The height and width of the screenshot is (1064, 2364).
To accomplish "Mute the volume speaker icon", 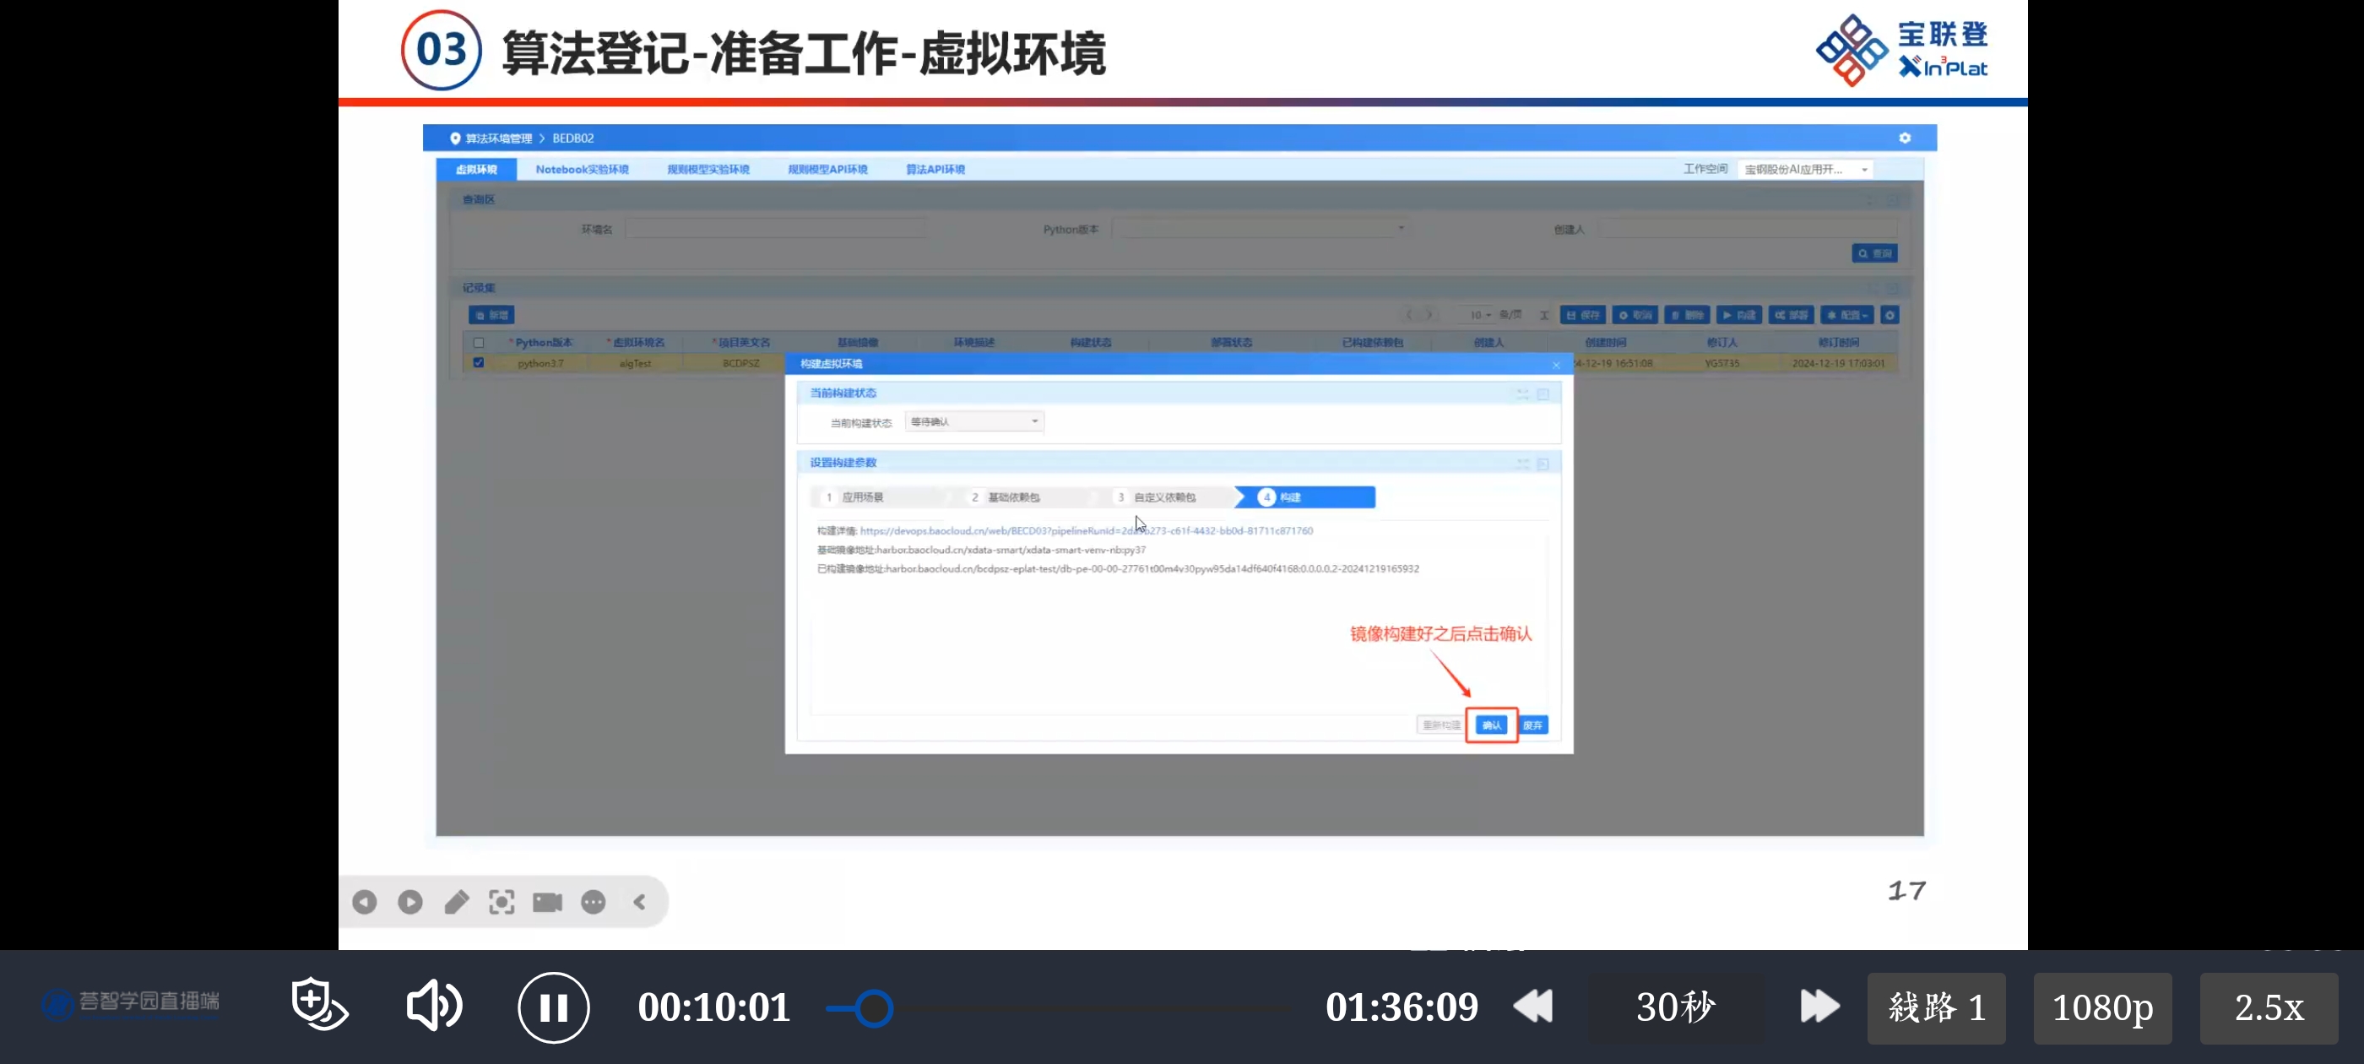I will pyautogui.click(x=433, y=1005).
